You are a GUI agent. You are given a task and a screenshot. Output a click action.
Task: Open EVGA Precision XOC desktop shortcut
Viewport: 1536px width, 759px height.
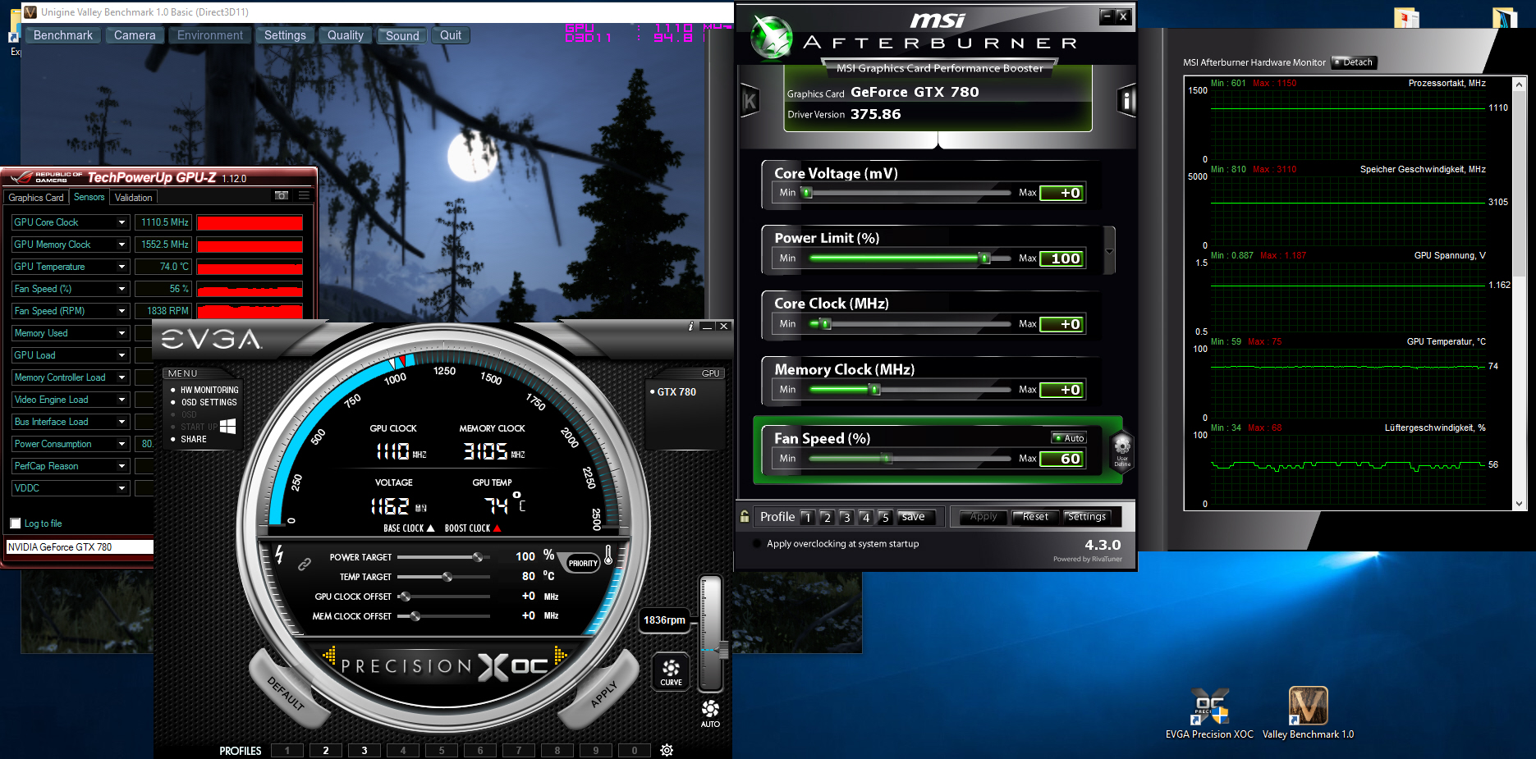pos(1209,713)
